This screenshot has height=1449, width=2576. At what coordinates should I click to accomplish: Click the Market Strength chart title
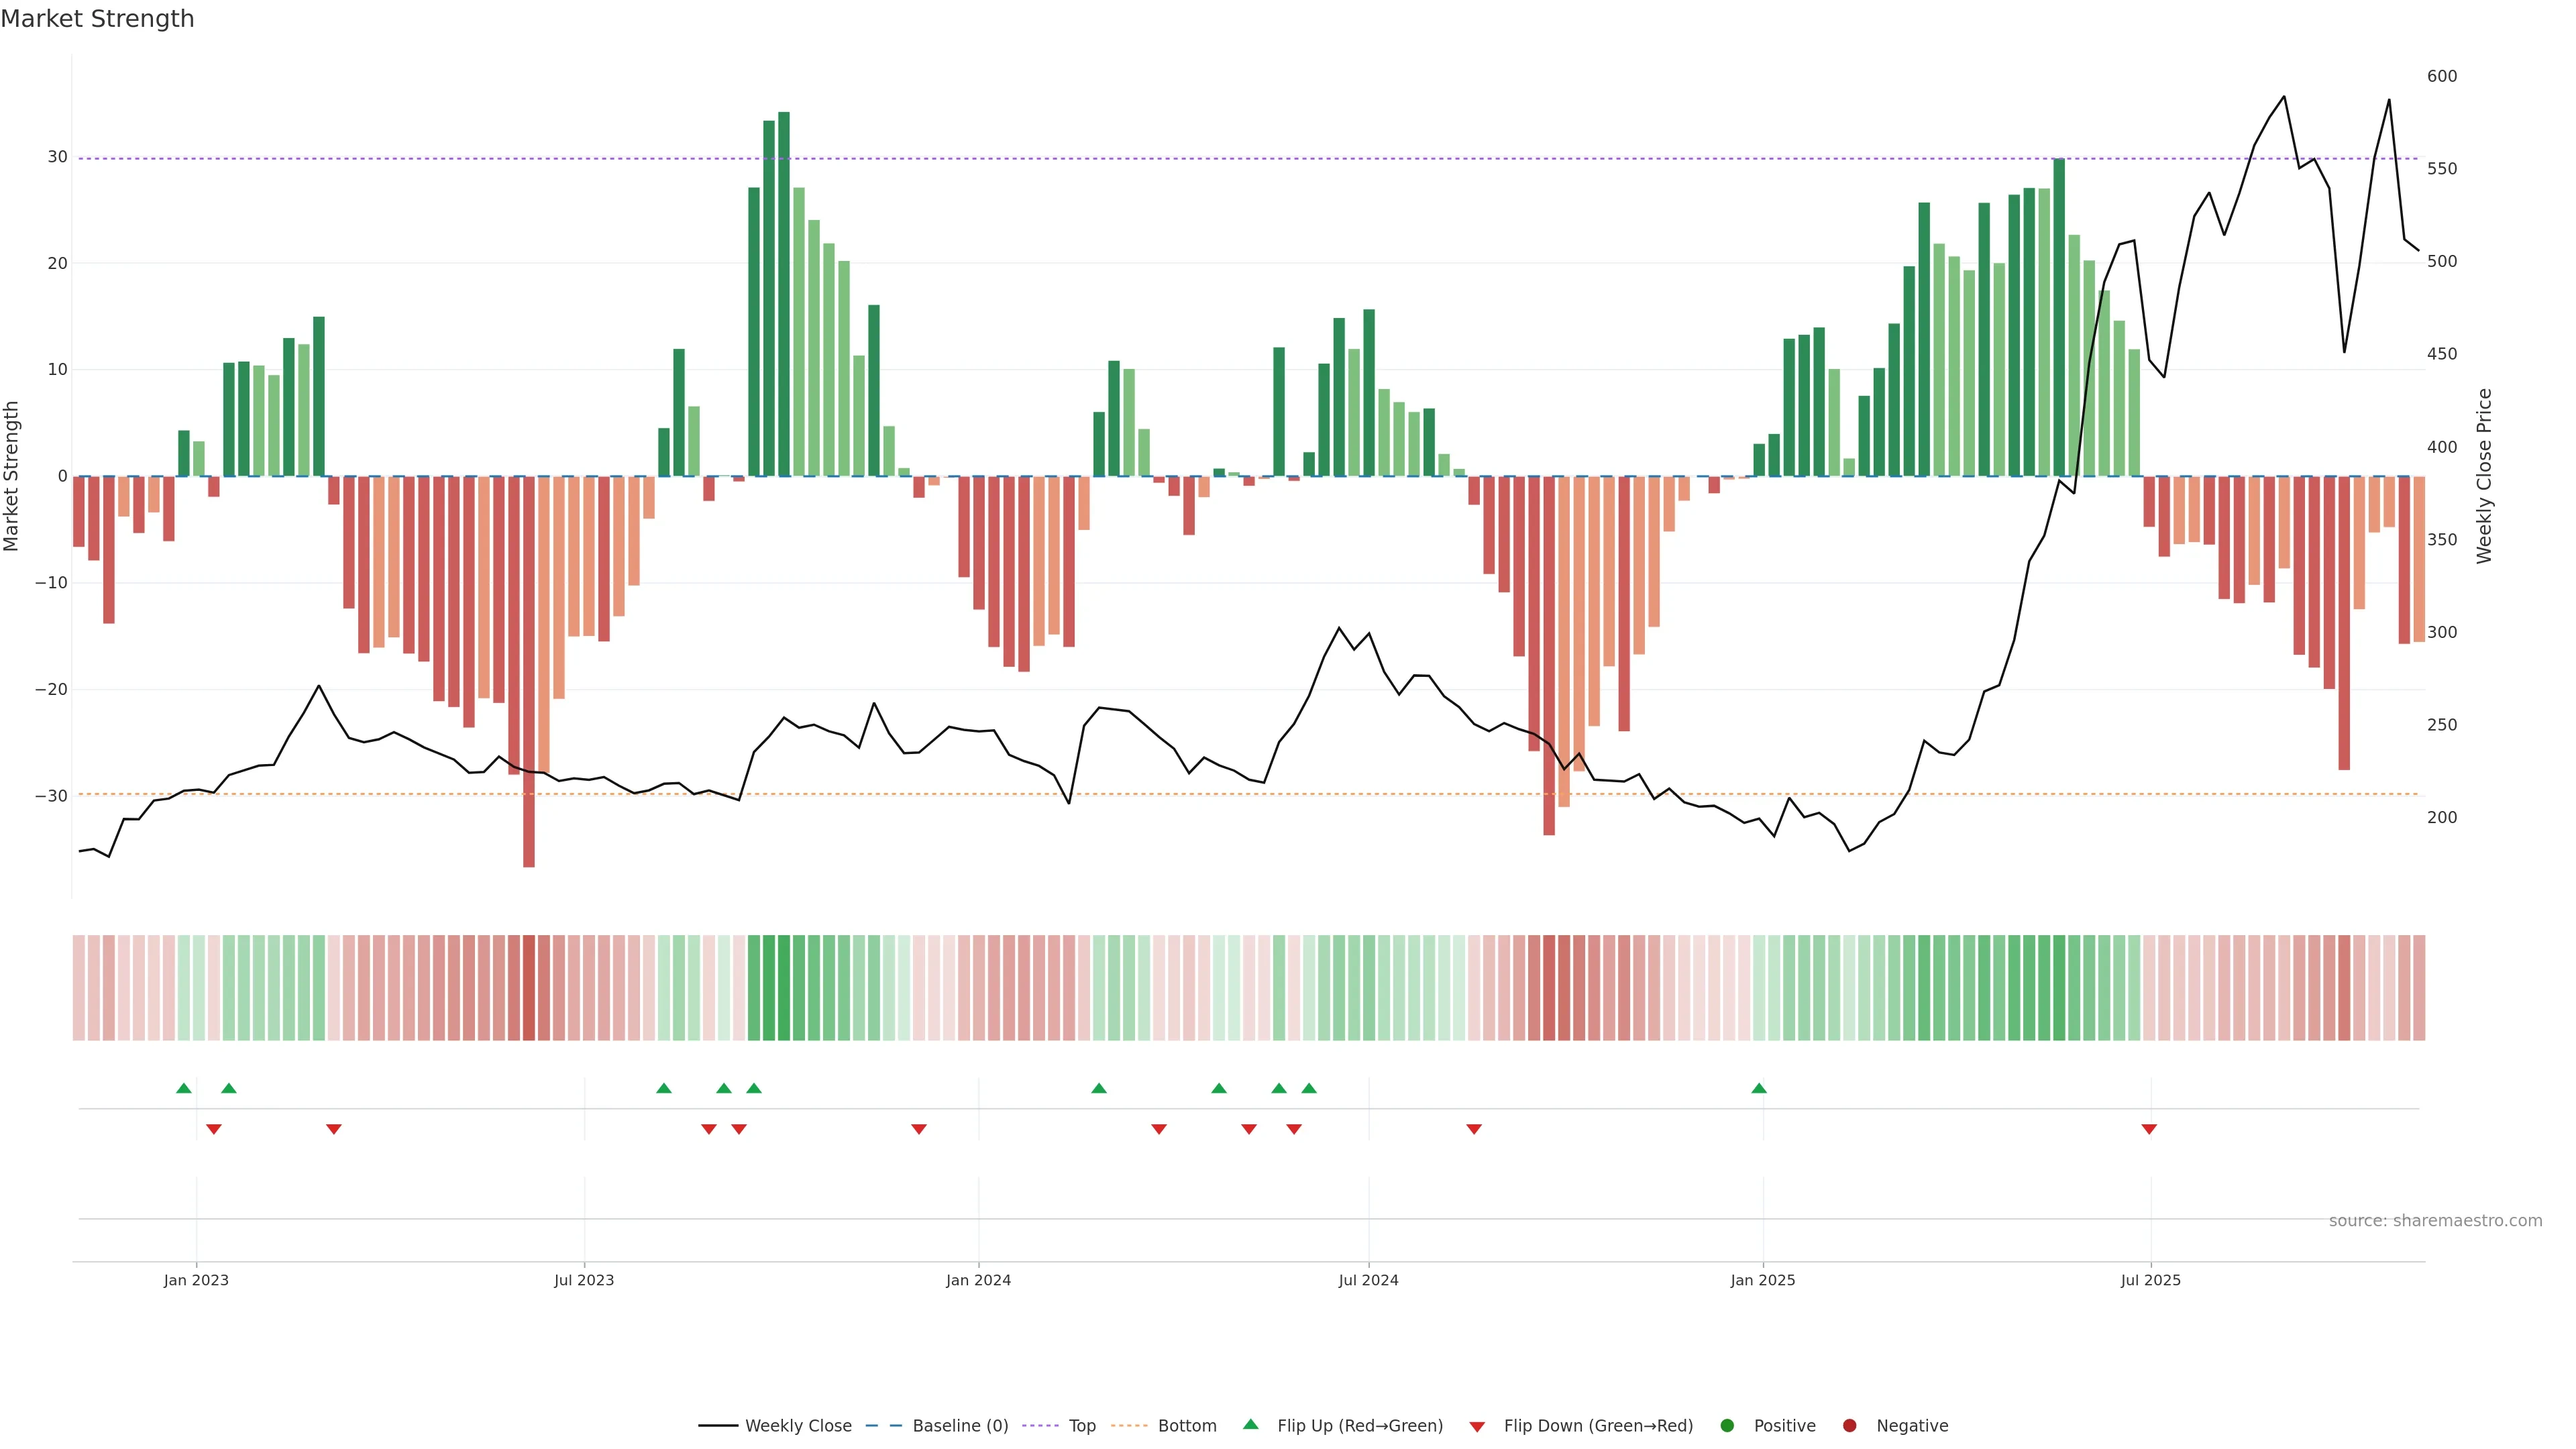click(x=97, y=19)
